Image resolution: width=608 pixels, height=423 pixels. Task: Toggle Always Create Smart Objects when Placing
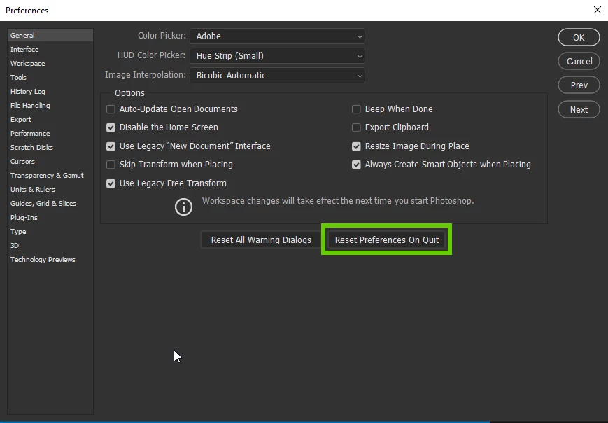coord(356,165)
